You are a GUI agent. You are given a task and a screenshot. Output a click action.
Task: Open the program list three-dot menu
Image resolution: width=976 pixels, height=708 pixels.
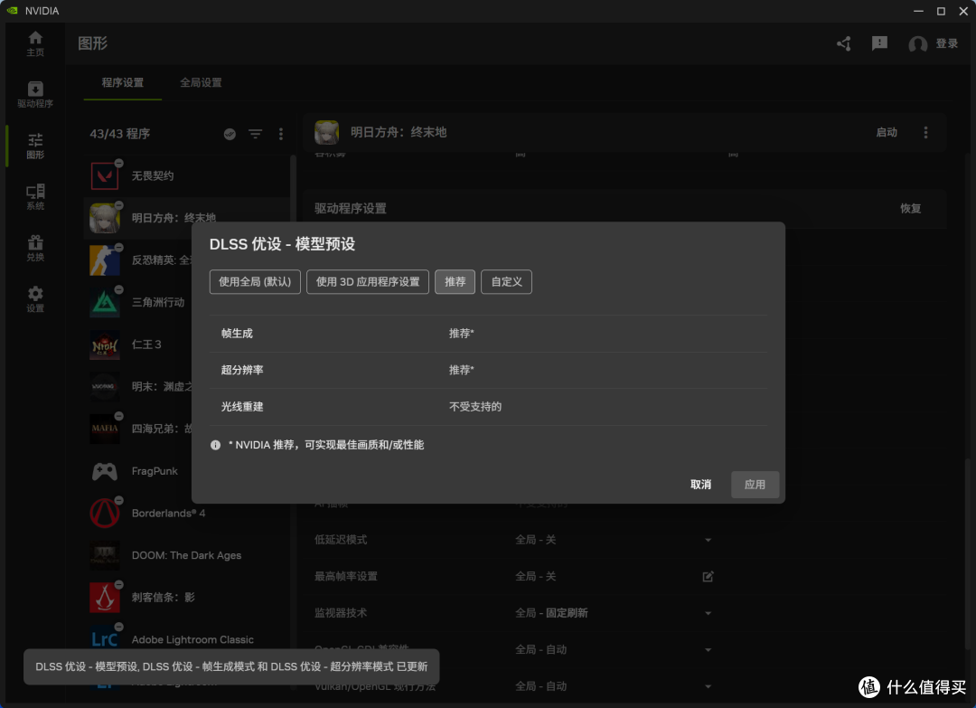[x=281, y=134]
